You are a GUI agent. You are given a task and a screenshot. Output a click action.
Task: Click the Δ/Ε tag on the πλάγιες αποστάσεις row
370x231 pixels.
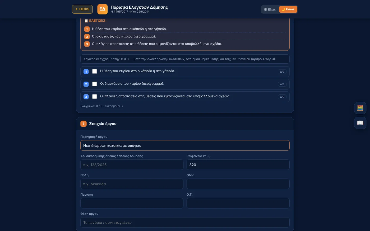click(x=282, y=97)
